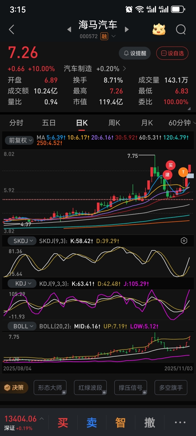
Task: Tap the KDJ(9,3,3) parameter label
Action: (x=54, y=284)
